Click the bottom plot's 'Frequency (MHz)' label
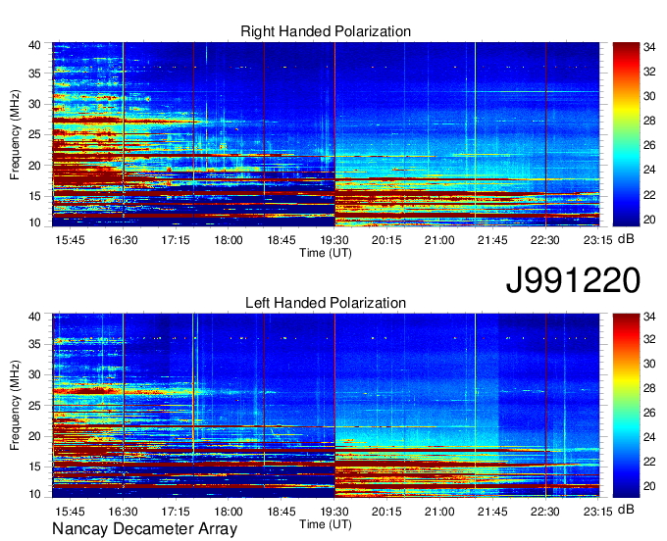667x541 pixels. point(15,406)
